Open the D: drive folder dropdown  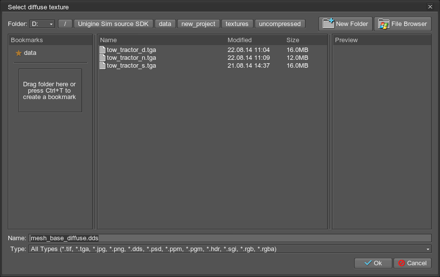pos(42,24)
